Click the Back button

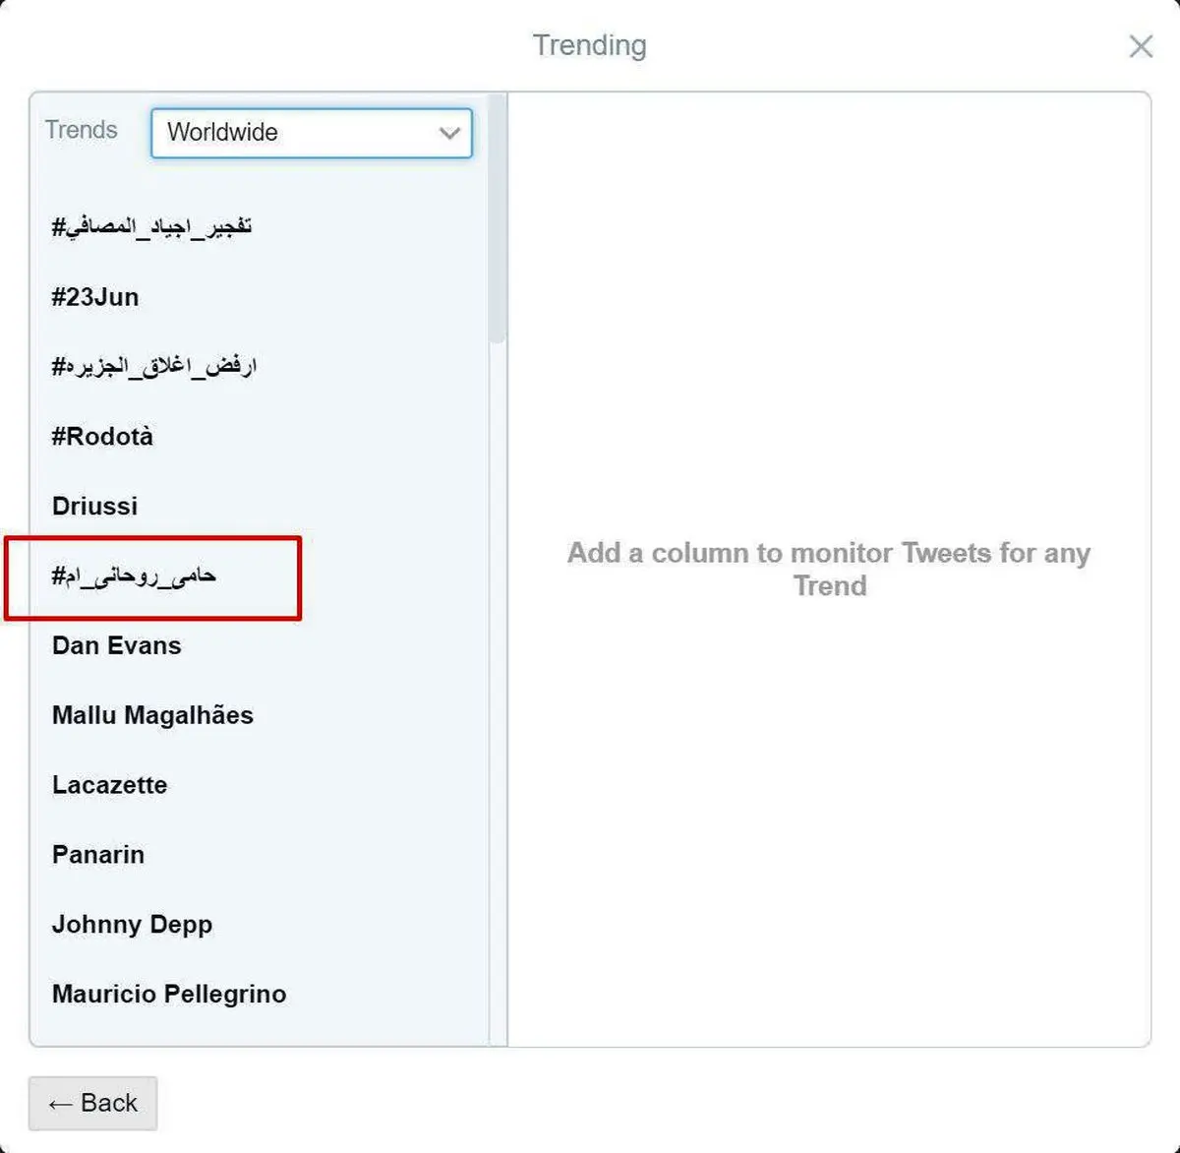click(92, 1103)
